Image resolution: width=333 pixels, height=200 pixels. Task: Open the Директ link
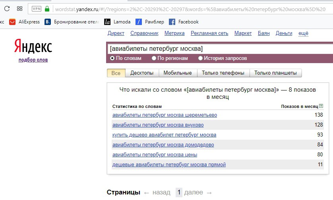[x=116, y=33]
